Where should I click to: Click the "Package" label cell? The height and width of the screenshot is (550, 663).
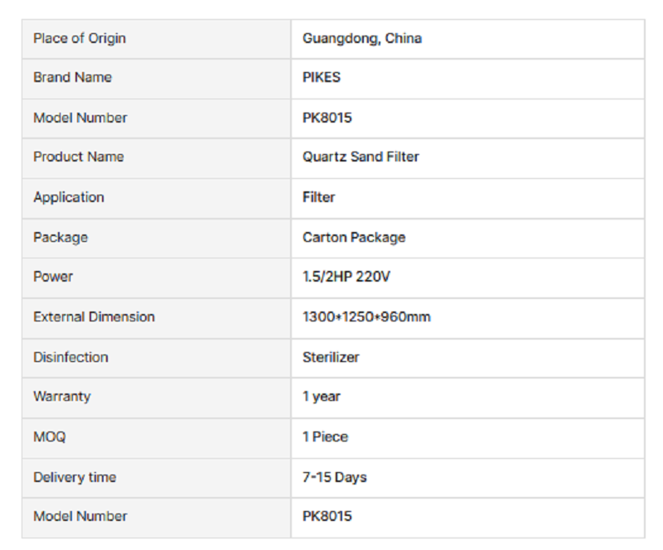tap(60, 237)
